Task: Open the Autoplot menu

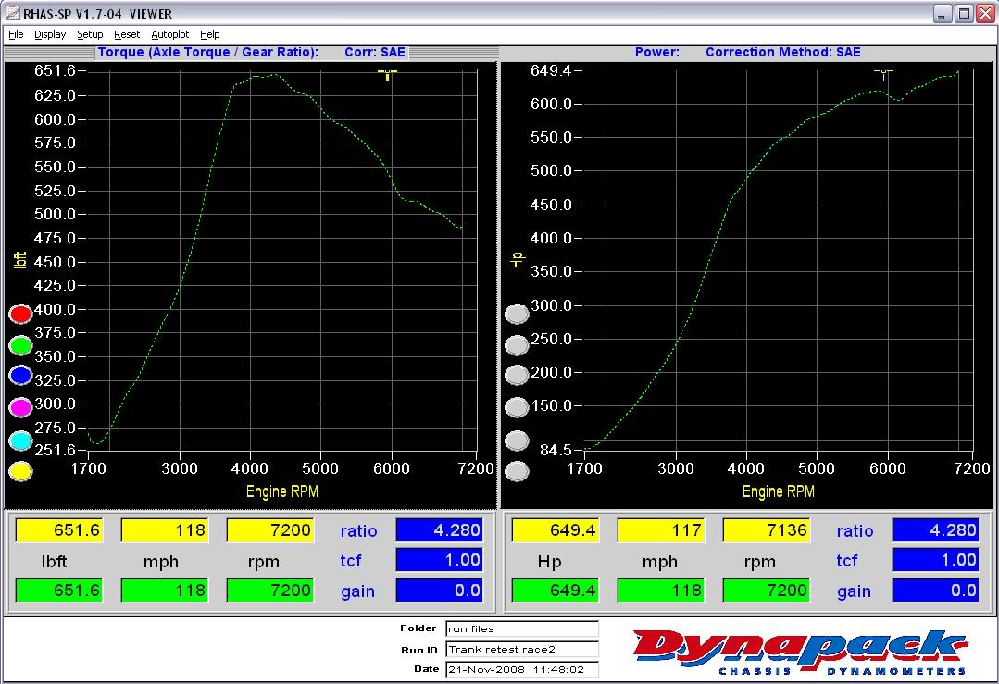Action: 170,34
